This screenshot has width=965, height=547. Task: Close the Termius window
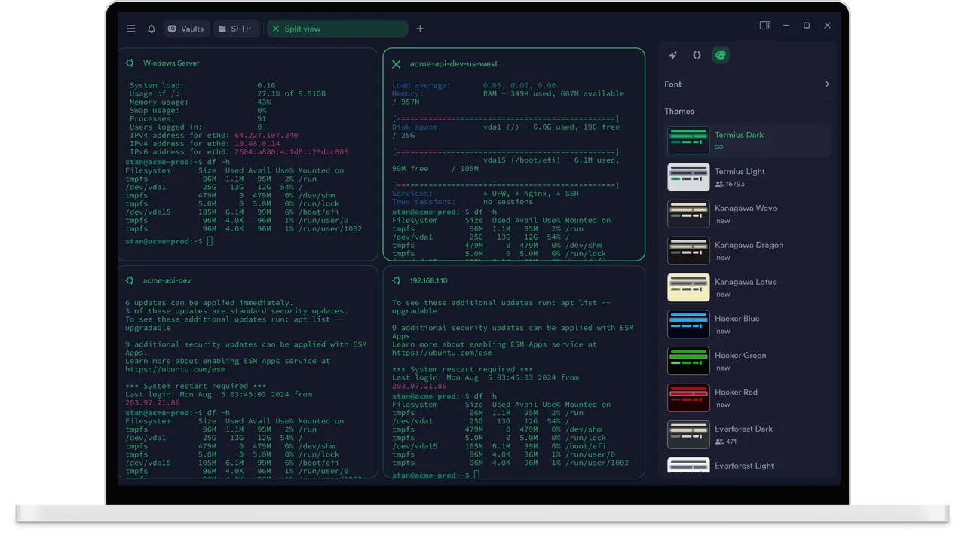coord(827,26)
